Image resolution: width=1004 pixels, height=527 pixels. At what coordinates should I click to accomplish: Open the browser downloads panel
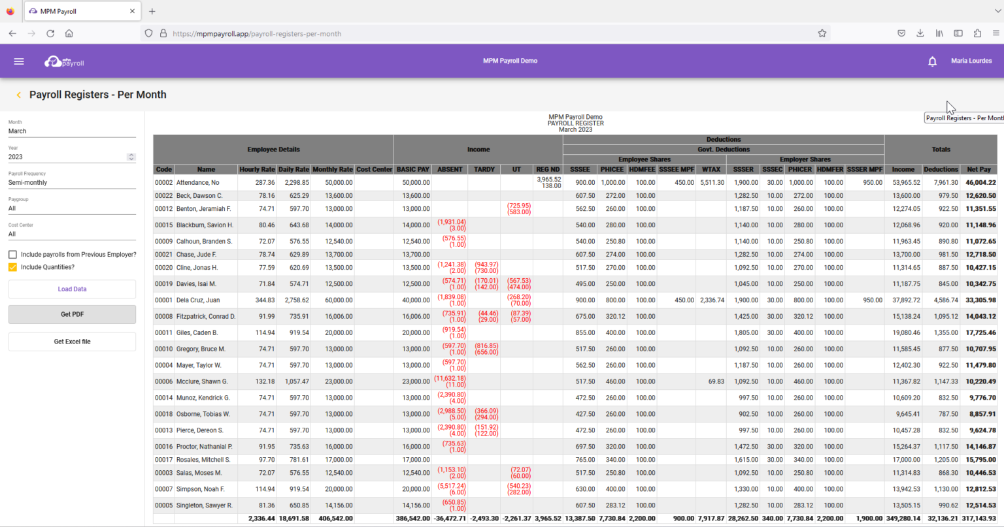click(920, 33)
